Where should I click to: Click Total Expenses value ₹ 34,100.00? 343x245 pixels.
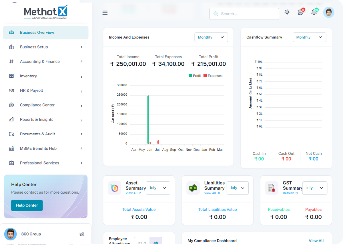(x=168, y=64)
